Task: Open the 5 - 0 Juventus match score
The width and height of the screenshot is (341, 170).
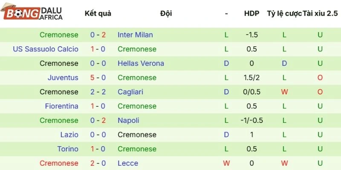Action: click(x=98, y=78)
